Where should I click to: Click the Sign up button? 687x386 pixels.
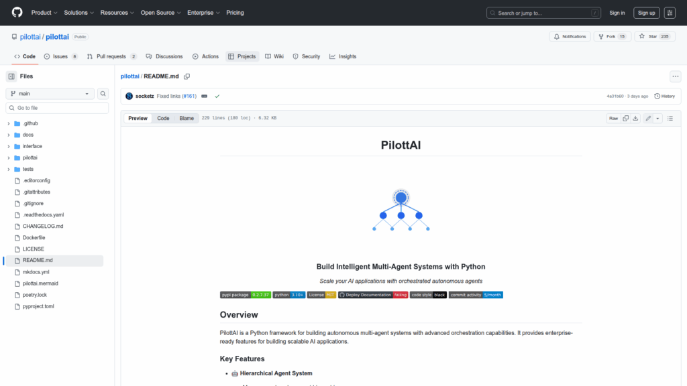tap(646, 13)
